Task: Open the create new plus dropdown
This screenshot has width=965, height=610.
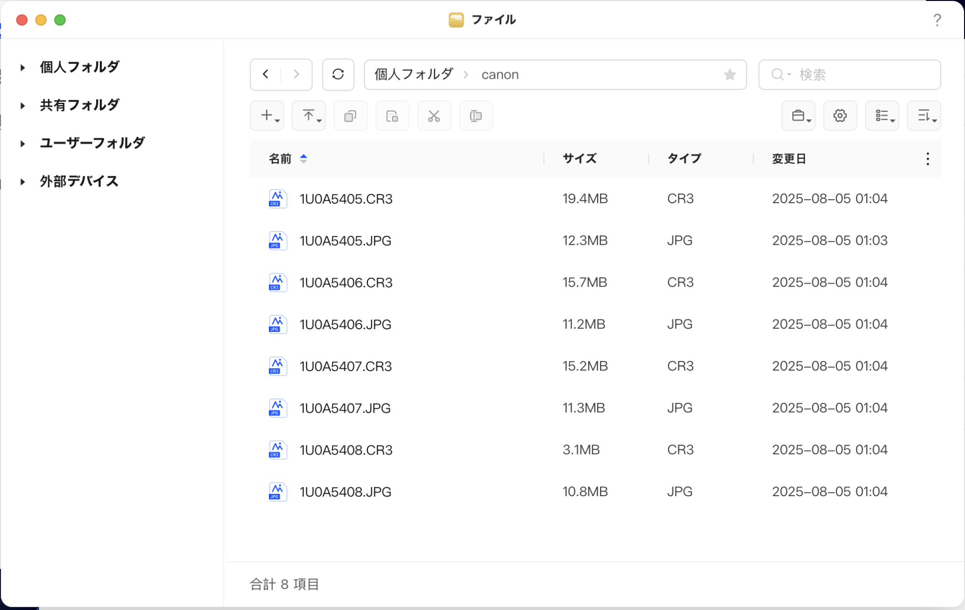Action: click(x=267, y=116)
